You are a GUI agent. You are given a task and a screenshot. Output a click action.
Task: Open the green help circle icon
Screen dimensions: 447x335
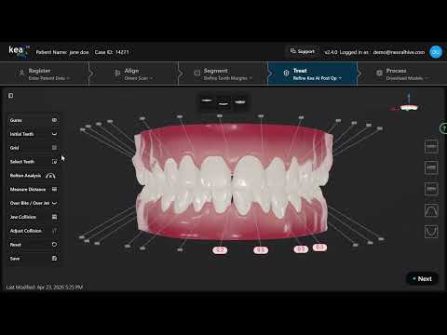coord(443,128)
